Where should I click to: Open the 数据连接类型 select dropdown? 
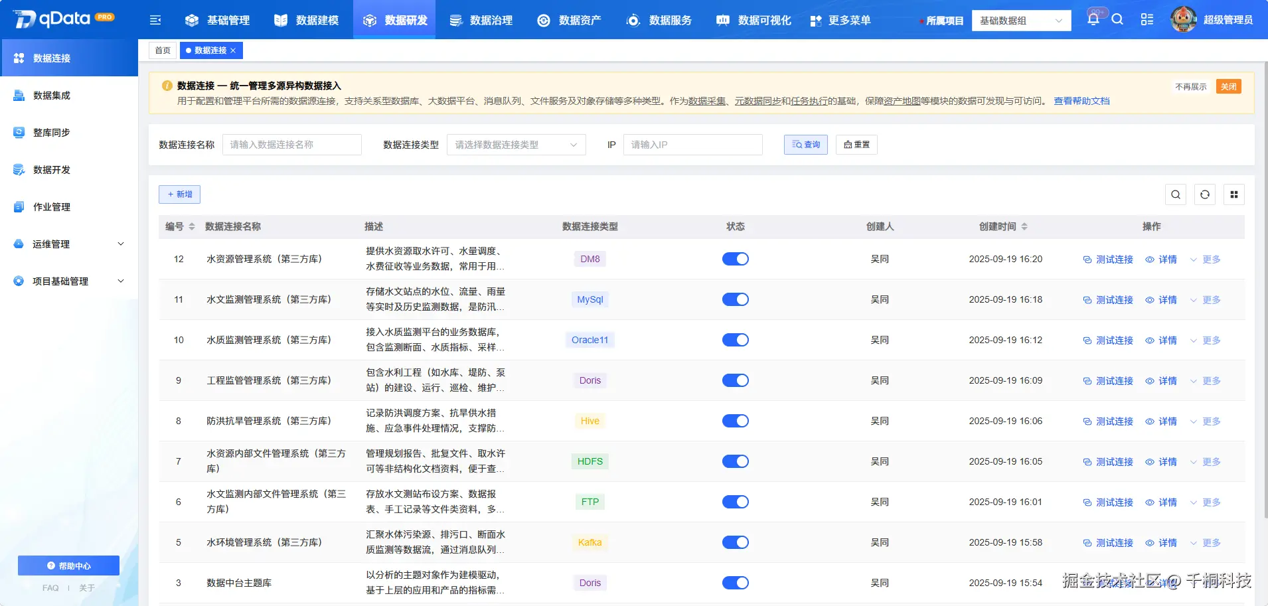click(x=516, y=145)
